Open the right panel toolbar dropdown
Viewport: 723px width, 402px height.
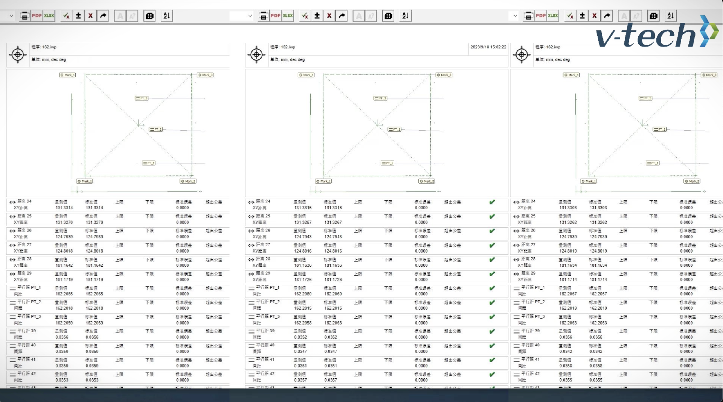point(515,16)
